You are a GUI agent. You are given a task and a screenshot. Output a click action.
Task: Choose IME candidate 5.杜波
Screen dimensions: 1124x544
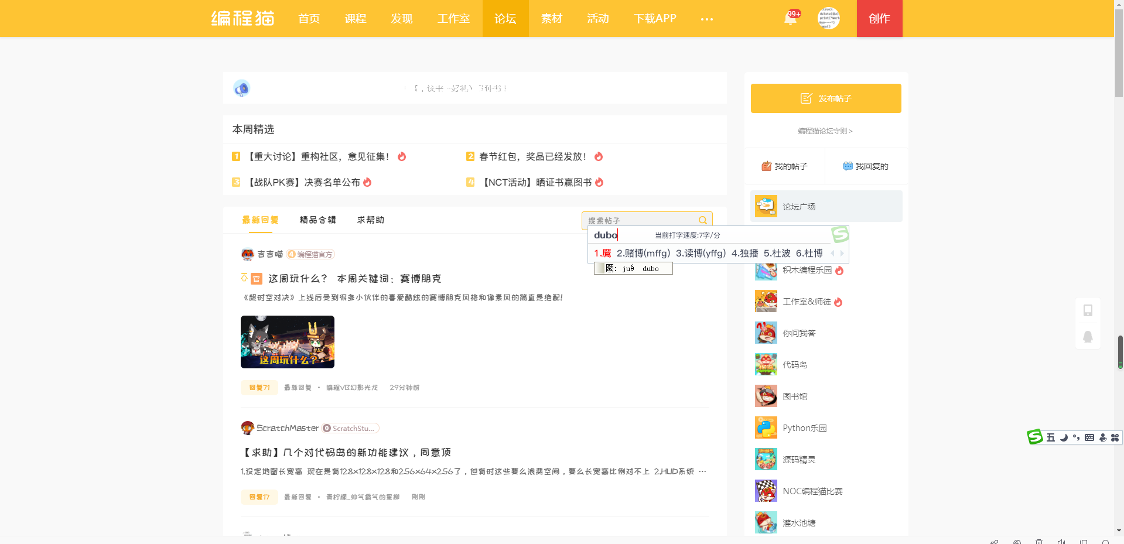coord(777,253)
